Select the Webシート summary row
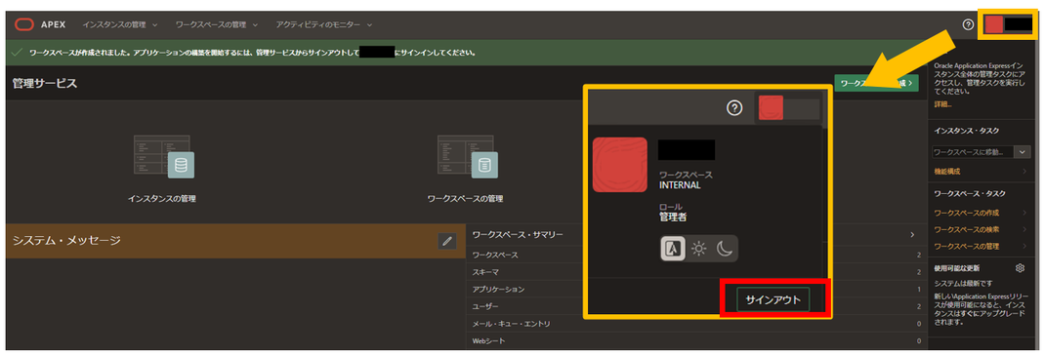 coord(695,341)
